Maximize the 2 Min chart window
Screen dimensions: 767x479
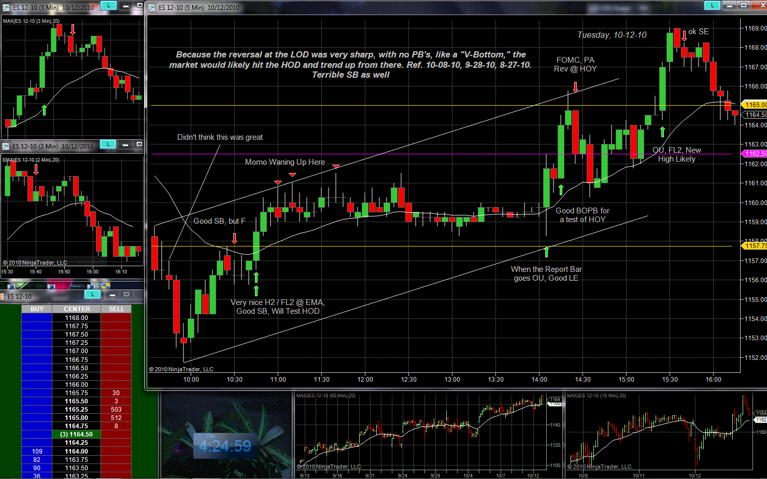139,144
